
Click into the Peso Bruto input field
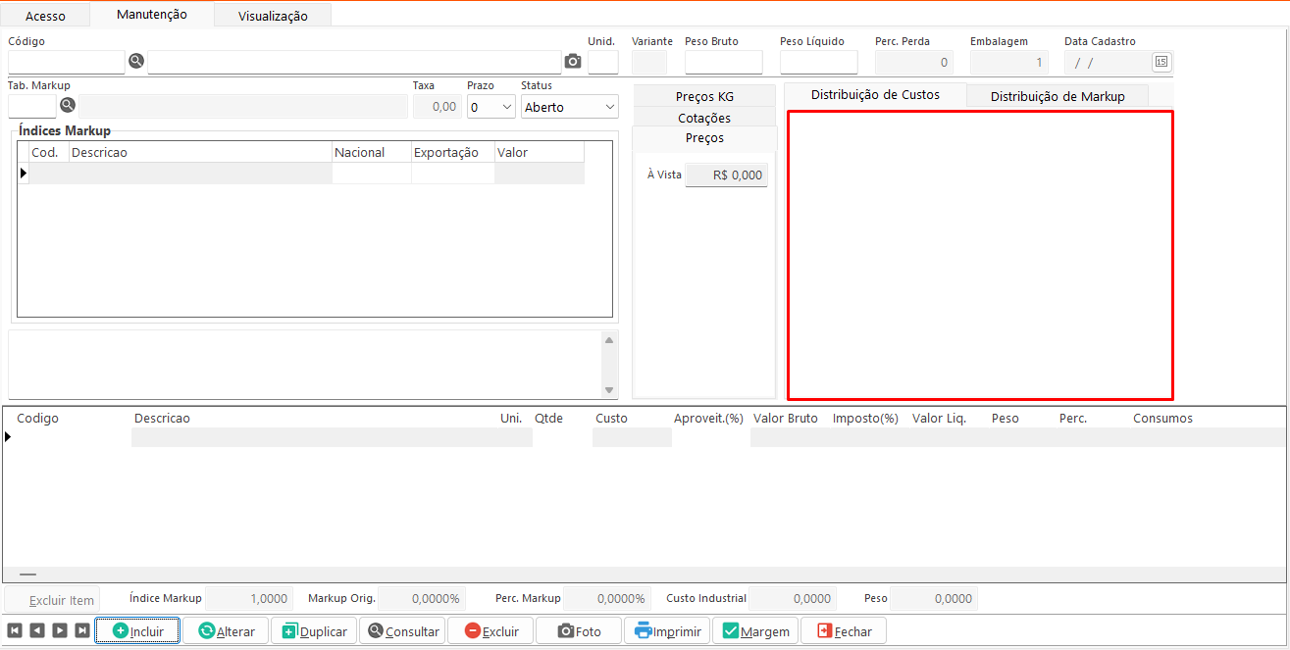[x=723, y=63]
